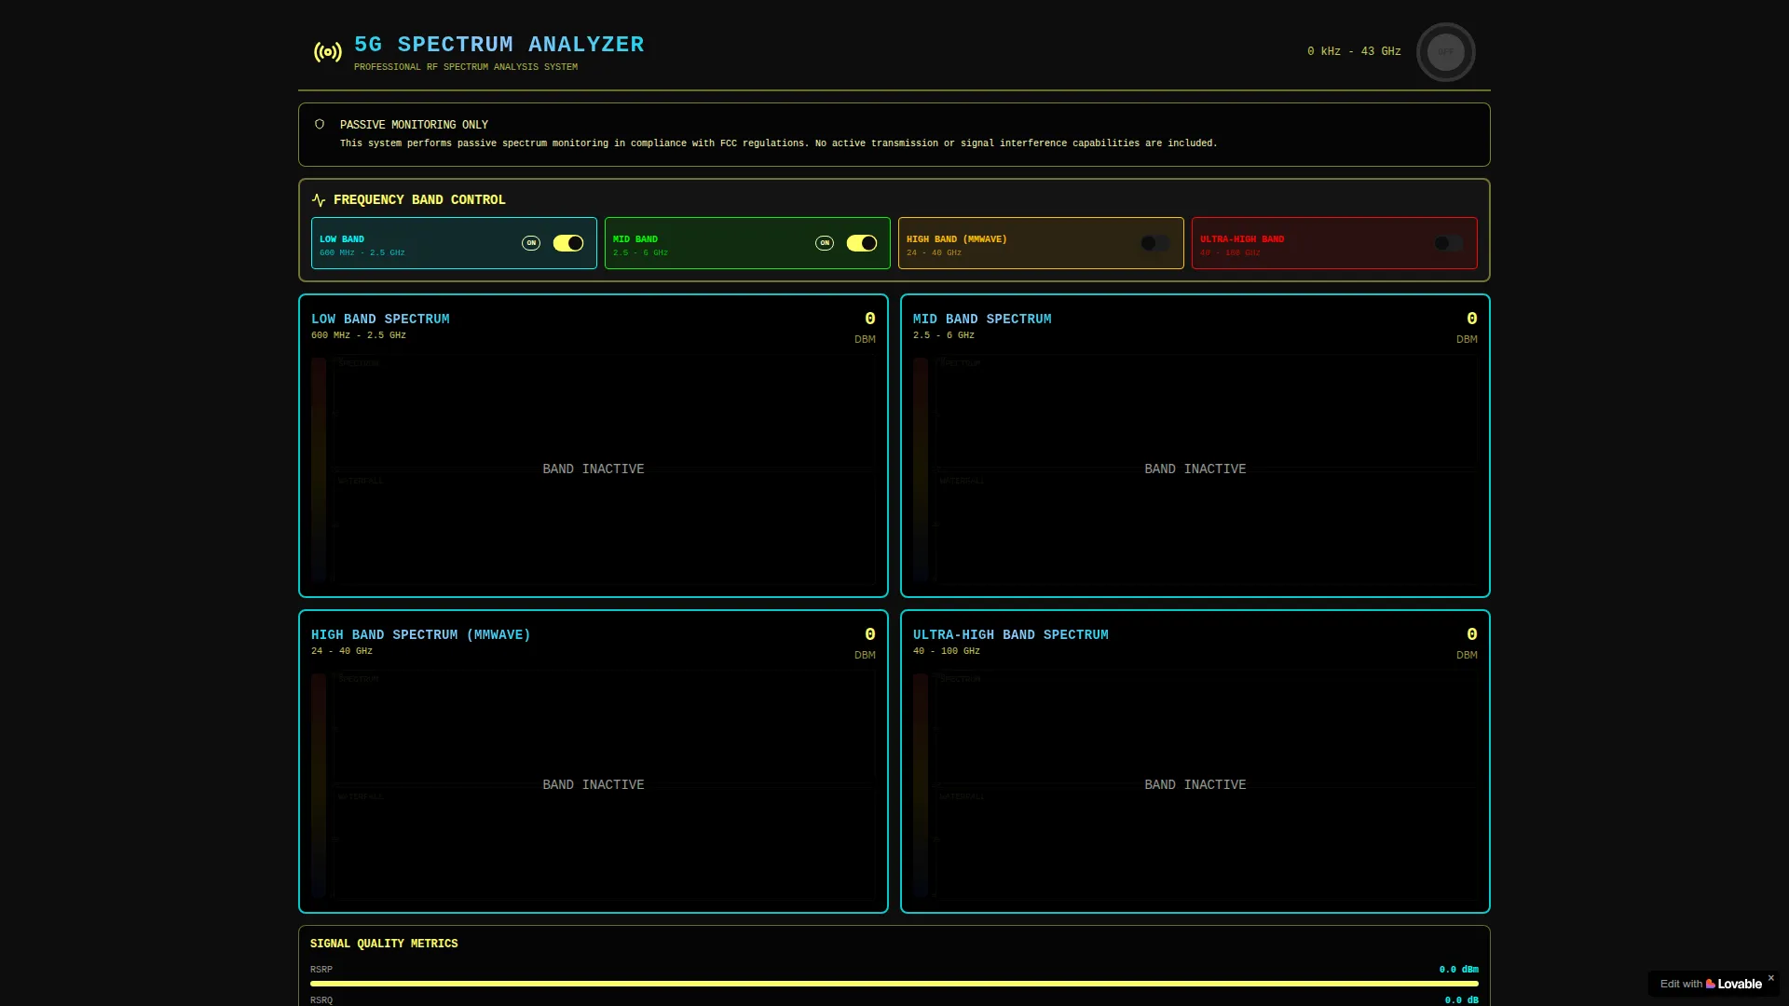Disable the Low Band toggle switch
1789x1006 pixels.
pos(568,243)
